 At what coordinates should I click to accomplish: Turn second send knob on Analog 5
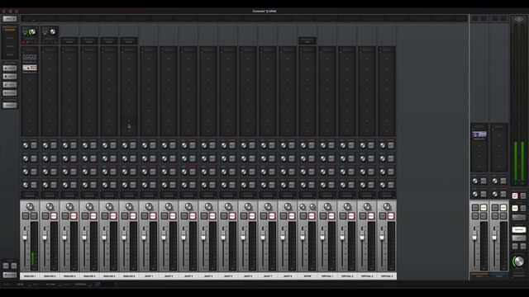click(x=105, y=159)
